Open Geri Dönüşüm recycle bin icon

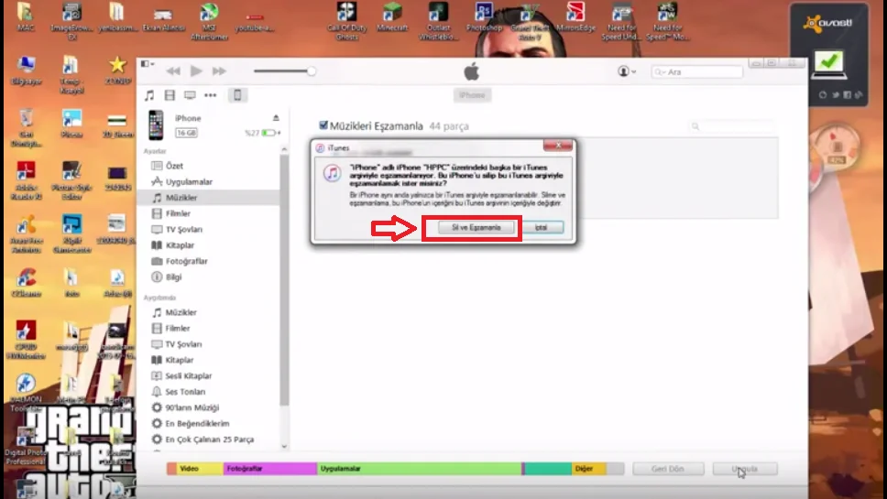(26, 128)
